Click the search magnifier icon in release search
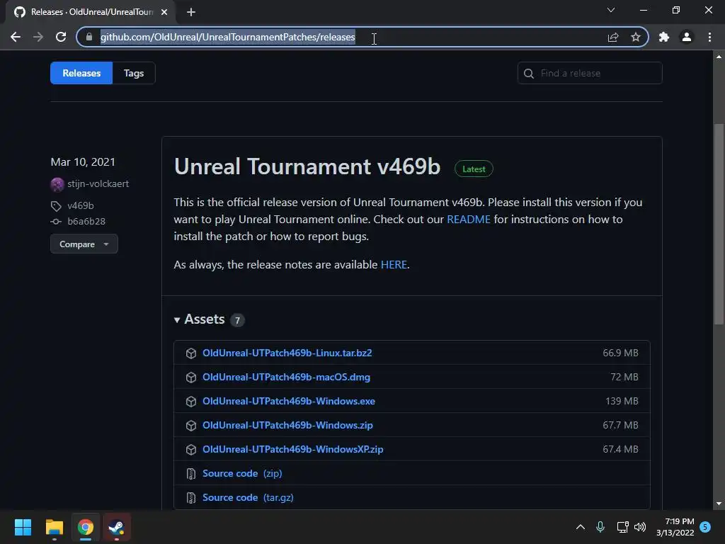 [x=529, y=74]
